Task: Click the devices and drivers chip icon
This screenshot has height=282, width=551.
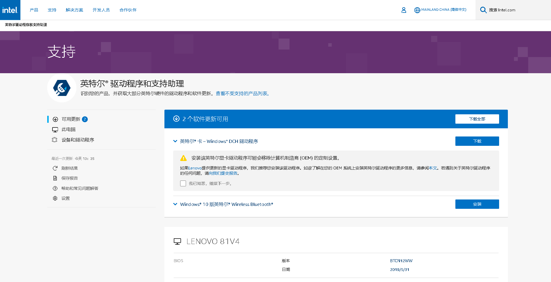Action: [x=55, y=140]
